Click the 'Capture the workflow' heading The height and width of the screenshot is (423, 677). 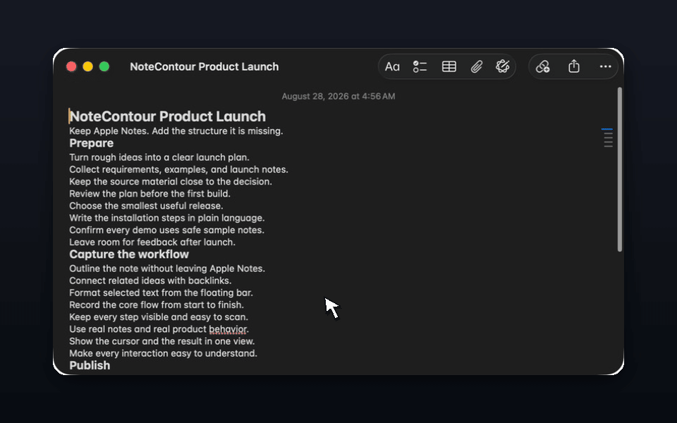pyautogui.click(x=129, y=255)
